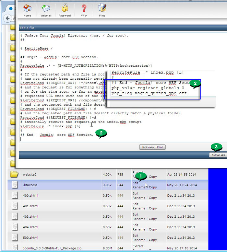
Task: Open the Help question mark icon
Action: pyautogui.click(x=84, y=8)
